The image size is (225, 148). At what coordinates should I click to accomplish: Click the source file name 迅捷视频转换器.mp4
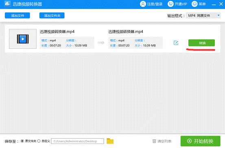(x=57, y=32)
